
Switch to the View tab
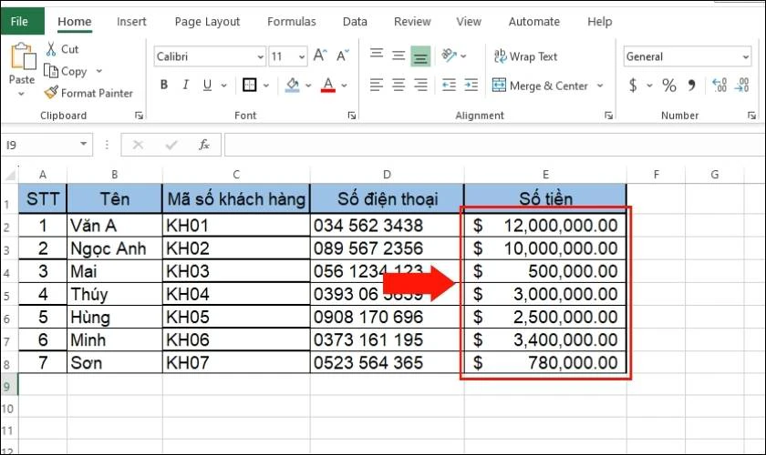[469, 22]
